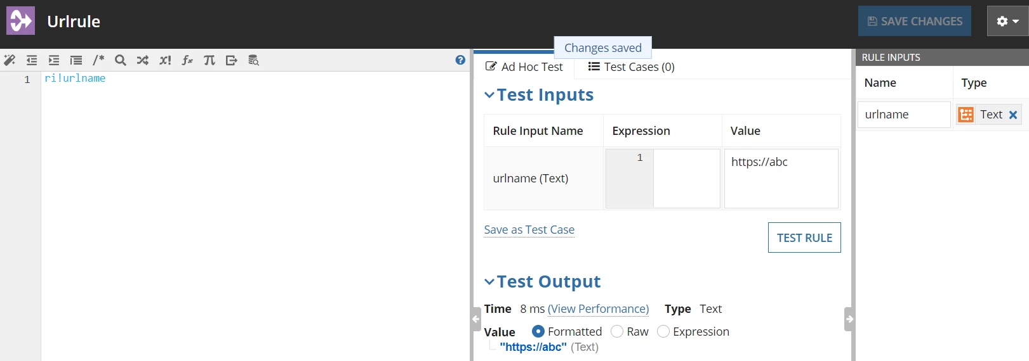Select the Raw radio button
The height and width of the screenshot is (361, 1029).
617,331
